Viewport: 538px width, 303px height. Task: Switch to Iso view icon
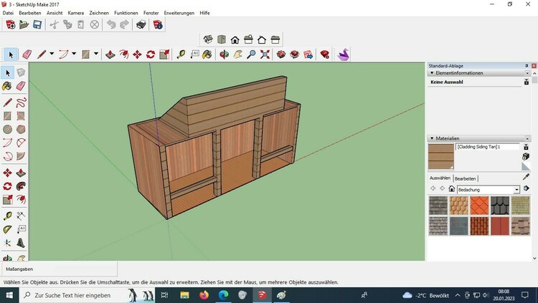(208, 39)
